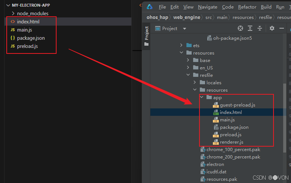Open the File menu
Image resolution: width=291 pixels, height=183 pixels.
click(162, 7)
